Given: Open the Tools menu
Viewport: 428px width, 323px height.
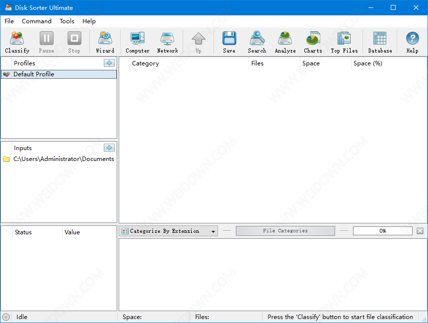Looking at the screenshot, I should [x=67, y=21].
